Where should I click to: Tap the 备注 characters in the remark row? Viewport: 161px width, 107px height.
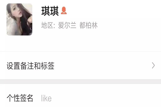(x=27, y=66)
